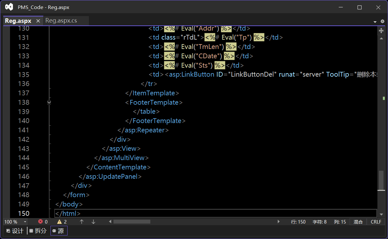This screenshot has height=239, width=388.
Task: Close the Reg.aspx tab
Action: 38,21
